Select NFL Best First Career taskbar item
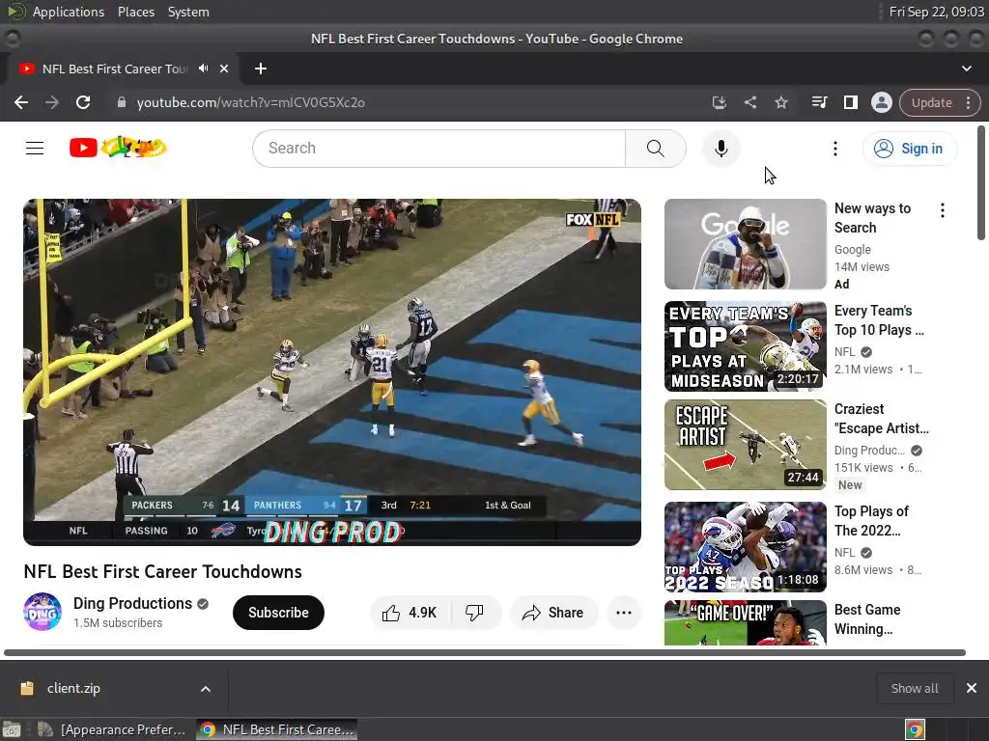The width and height of the screenshot is (989, 741). 277,729
